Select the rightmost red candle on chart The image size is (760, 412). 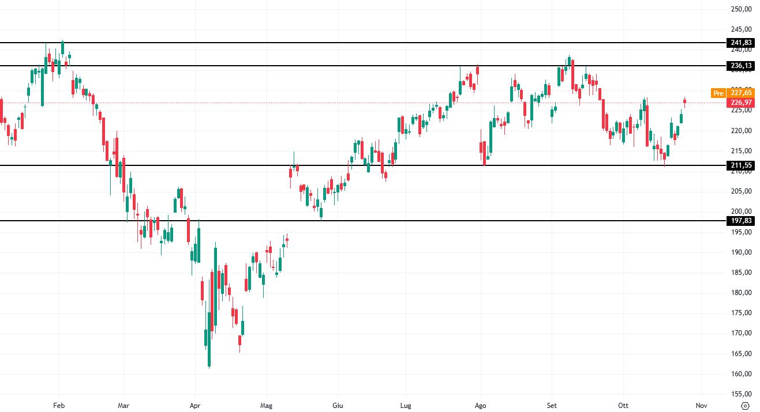coord(685,101)
